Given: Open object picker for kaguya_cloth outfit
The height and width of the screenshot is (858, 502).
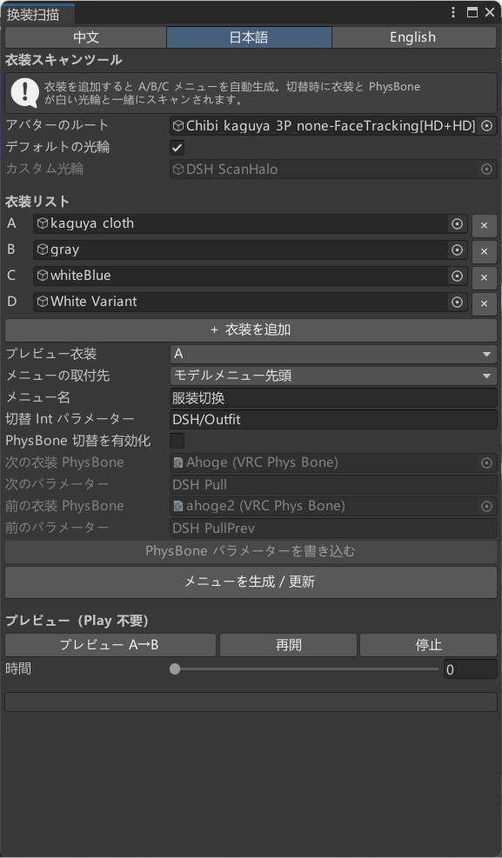Looking at the screenshot, I should tap(457, 223).
